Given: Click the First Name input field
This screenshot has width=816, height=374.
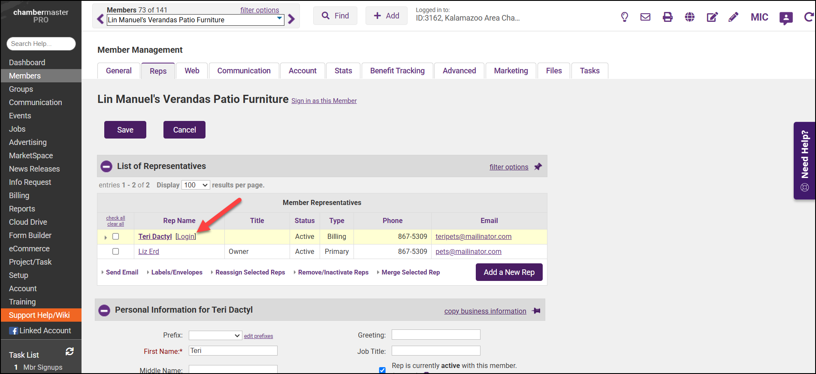Looking at the screenshot, I should tap(233, 351).
